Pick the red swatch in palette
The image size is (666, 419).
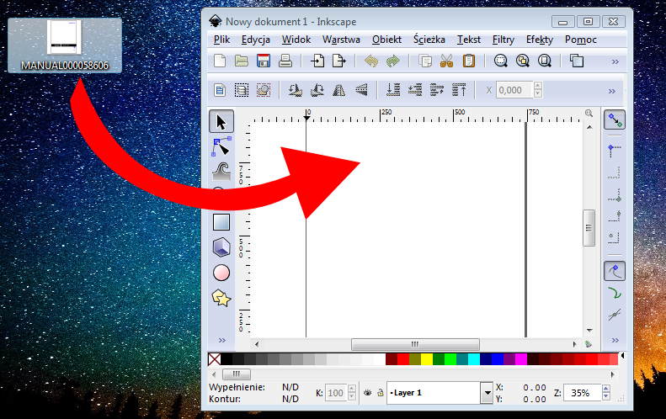point(403,359)
